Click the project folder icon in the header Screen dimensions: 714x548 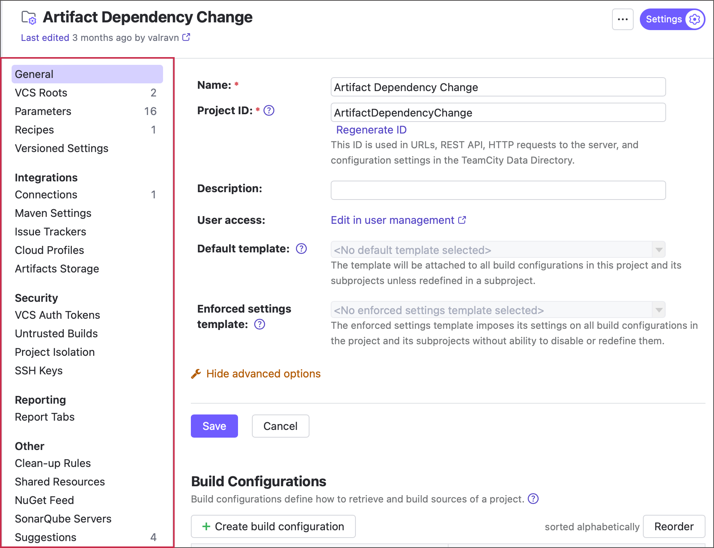[29, 18]
